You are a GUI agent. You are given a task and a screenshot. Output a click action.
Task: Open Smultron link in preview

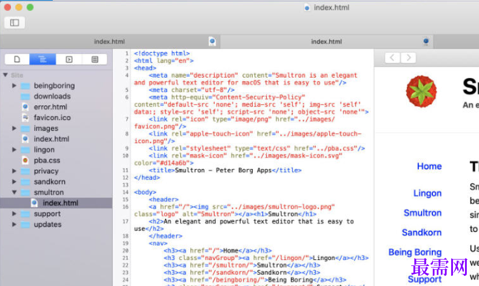[423, 213]
